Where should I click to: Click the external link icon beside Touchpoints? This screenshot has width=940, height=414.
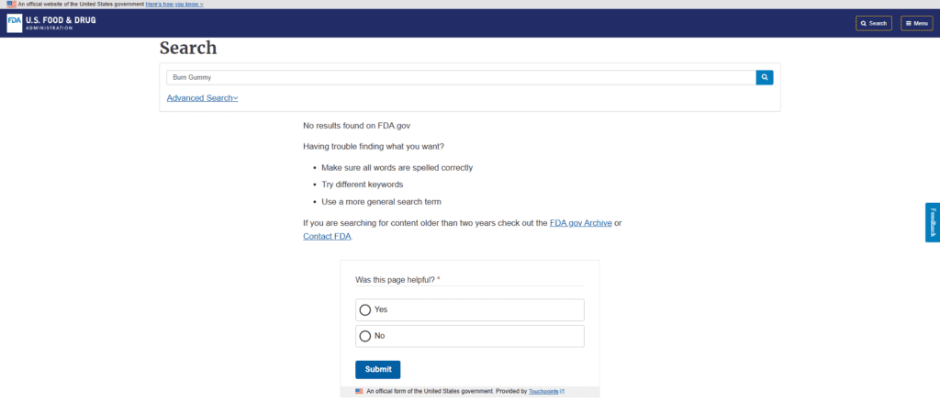[562, 391]
